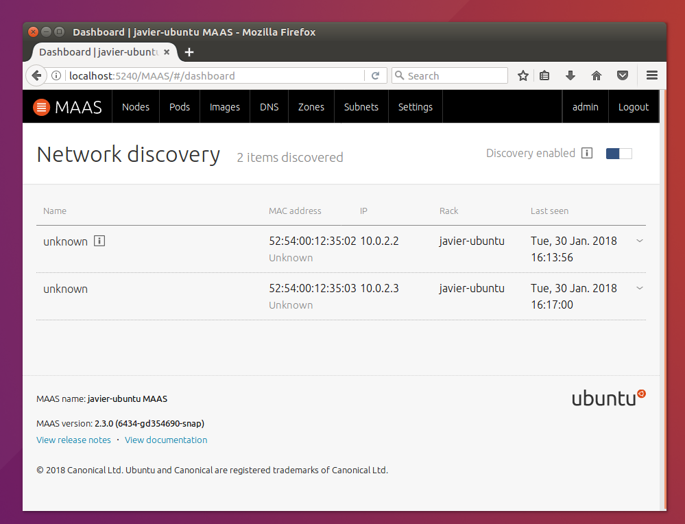Viewport: 685px width, 524px height.
Task: Close the Dashboard tab
Action: [167, 52]
